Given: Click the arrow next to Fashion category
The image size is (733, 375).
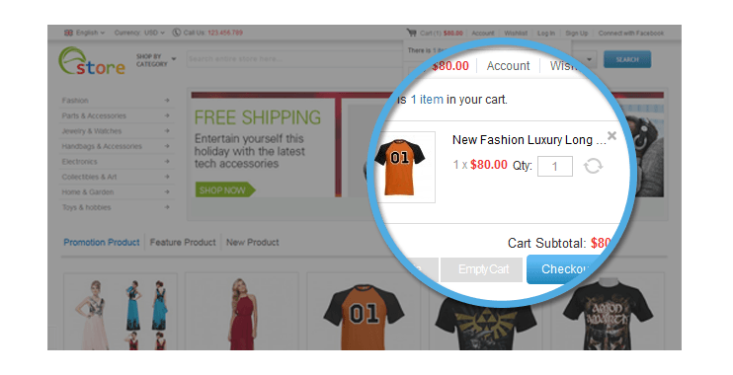Looking at the screenshot, I should tap(167, 101).
